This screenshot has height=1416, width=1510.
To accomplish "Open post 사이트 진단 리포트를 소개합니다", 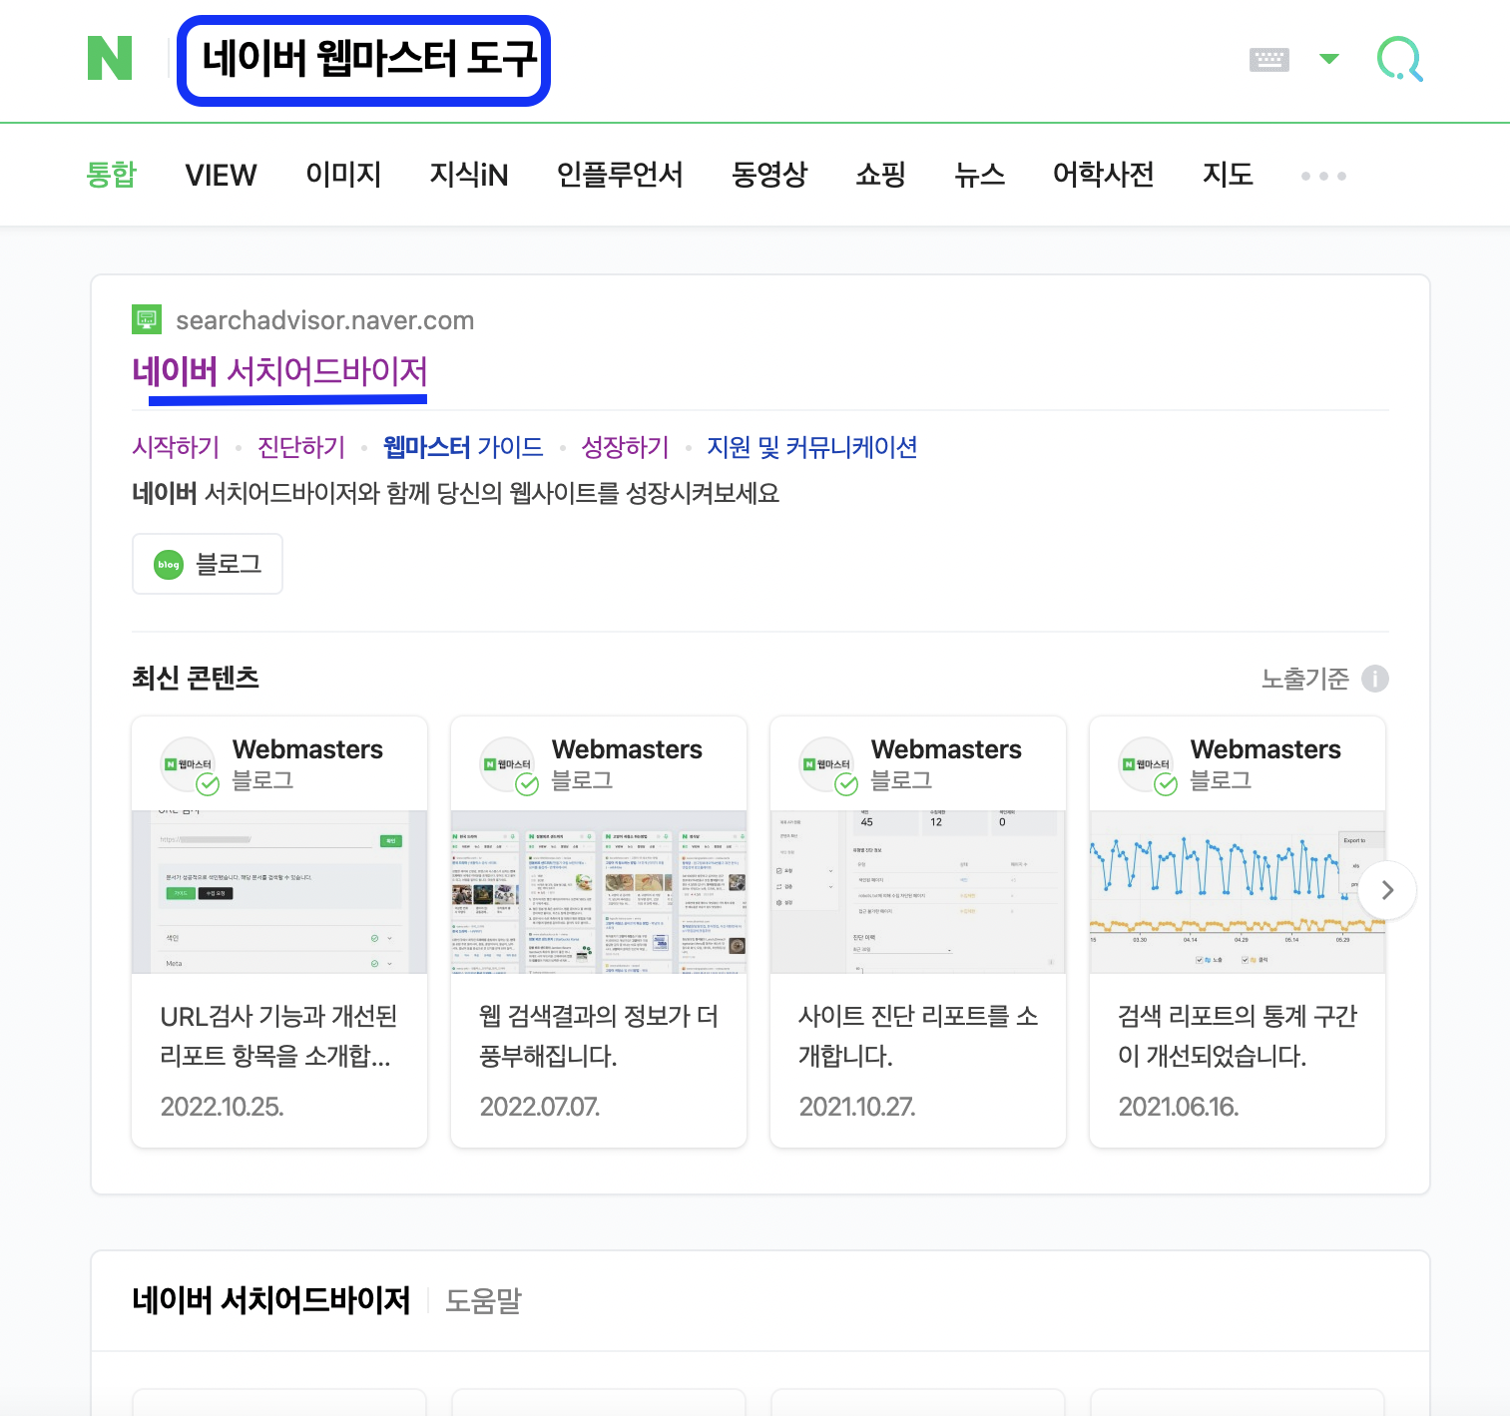I will point(918,1036).
